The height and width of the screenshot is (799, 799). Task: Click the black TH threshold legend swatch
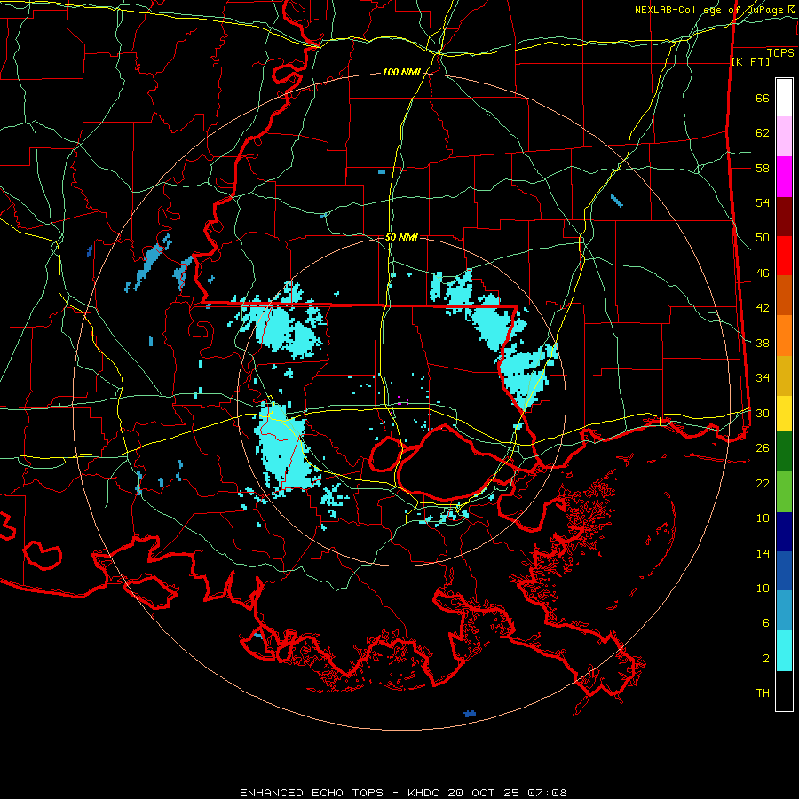click(784, 691)
